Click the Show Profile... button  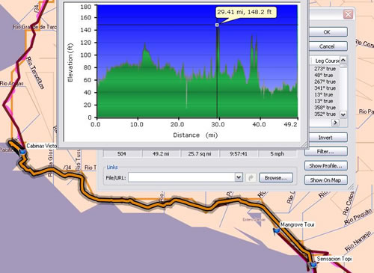[x=325, y=165]
